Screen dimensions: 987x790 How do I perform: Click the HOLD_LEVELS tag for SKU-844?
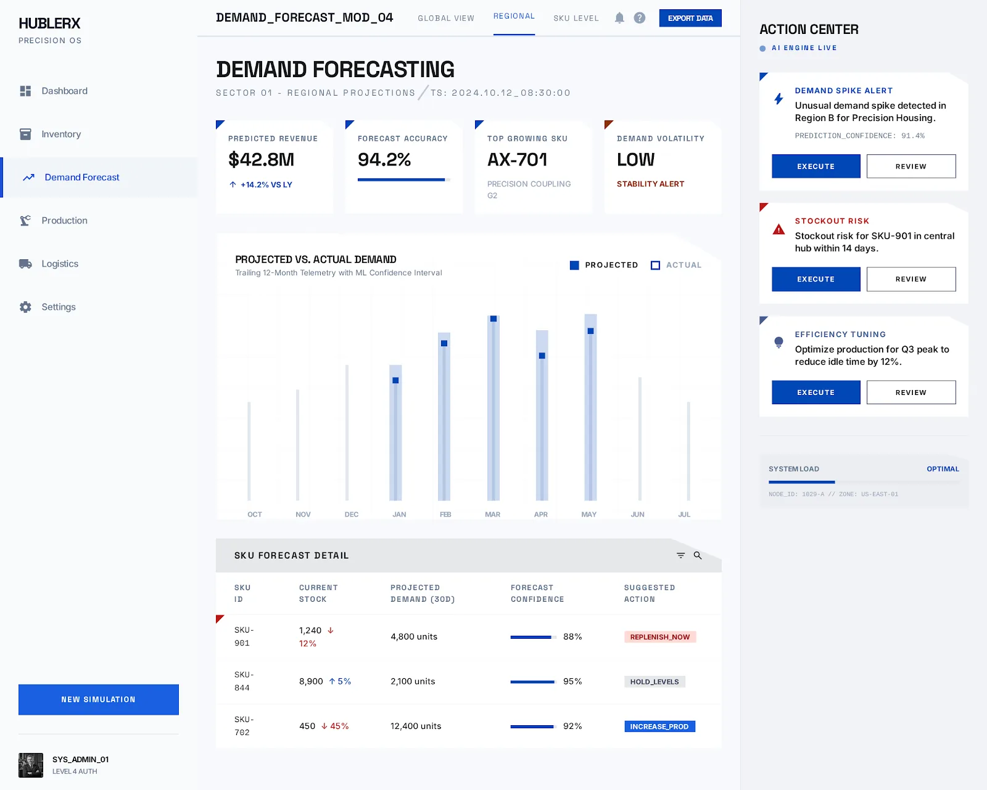[x=655, y=682]
